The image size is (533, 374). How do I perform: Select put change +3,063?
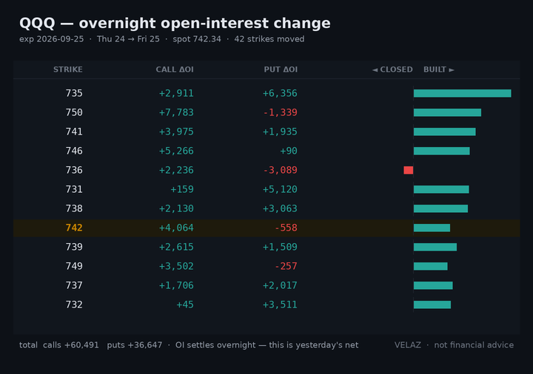click(280, 208)
